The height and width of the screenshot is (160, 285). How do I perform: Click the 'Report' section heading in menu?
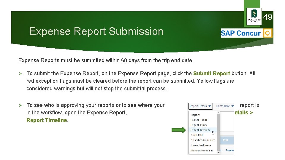[195, 115]
